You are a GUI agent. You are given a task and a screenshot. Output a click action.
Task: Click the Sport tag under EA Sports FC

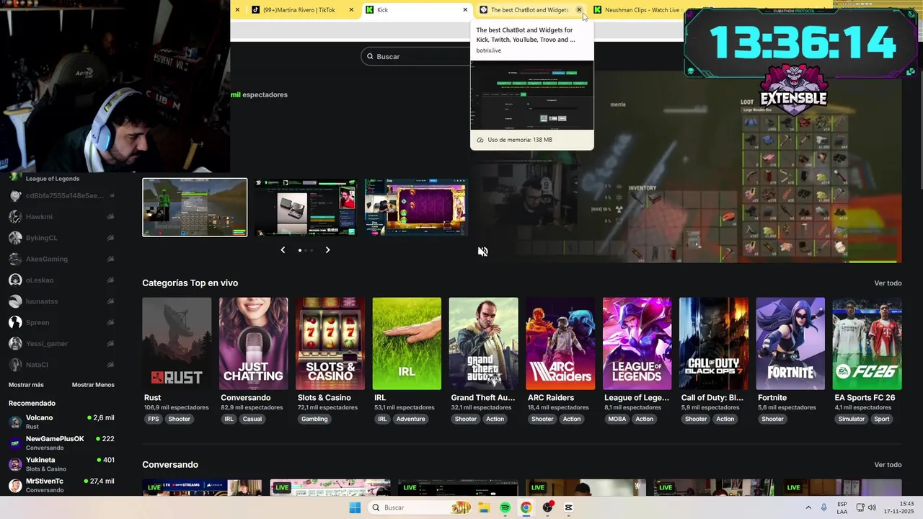pos(882,419)
